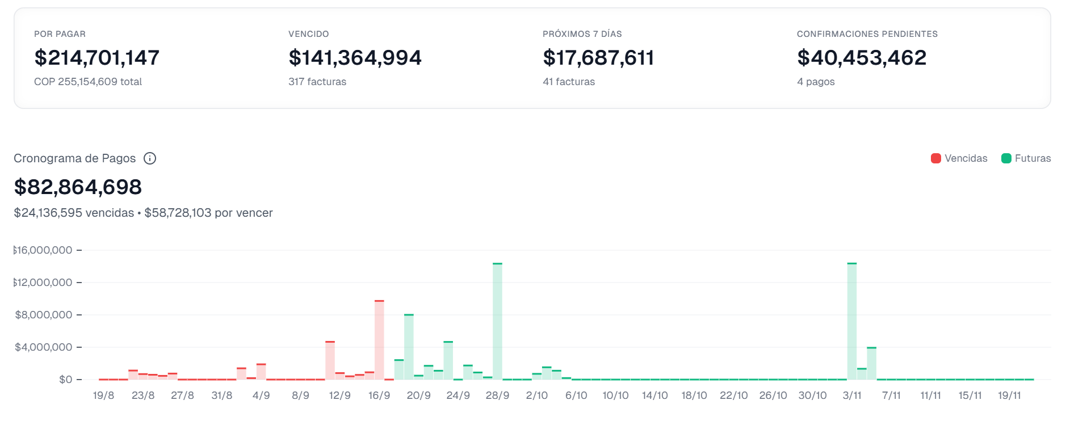The image size is (1066, 421).
Task: Click the red Vencidas legend swatch
Action: (x=936, y=158)
